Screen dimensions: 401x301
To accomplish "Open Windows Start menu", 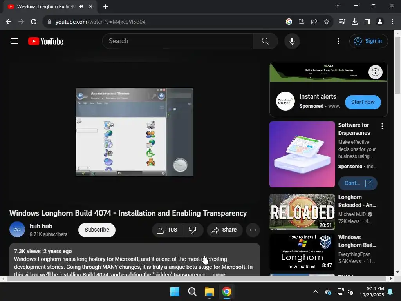I will pyautogui.click(x=175, y=292).
